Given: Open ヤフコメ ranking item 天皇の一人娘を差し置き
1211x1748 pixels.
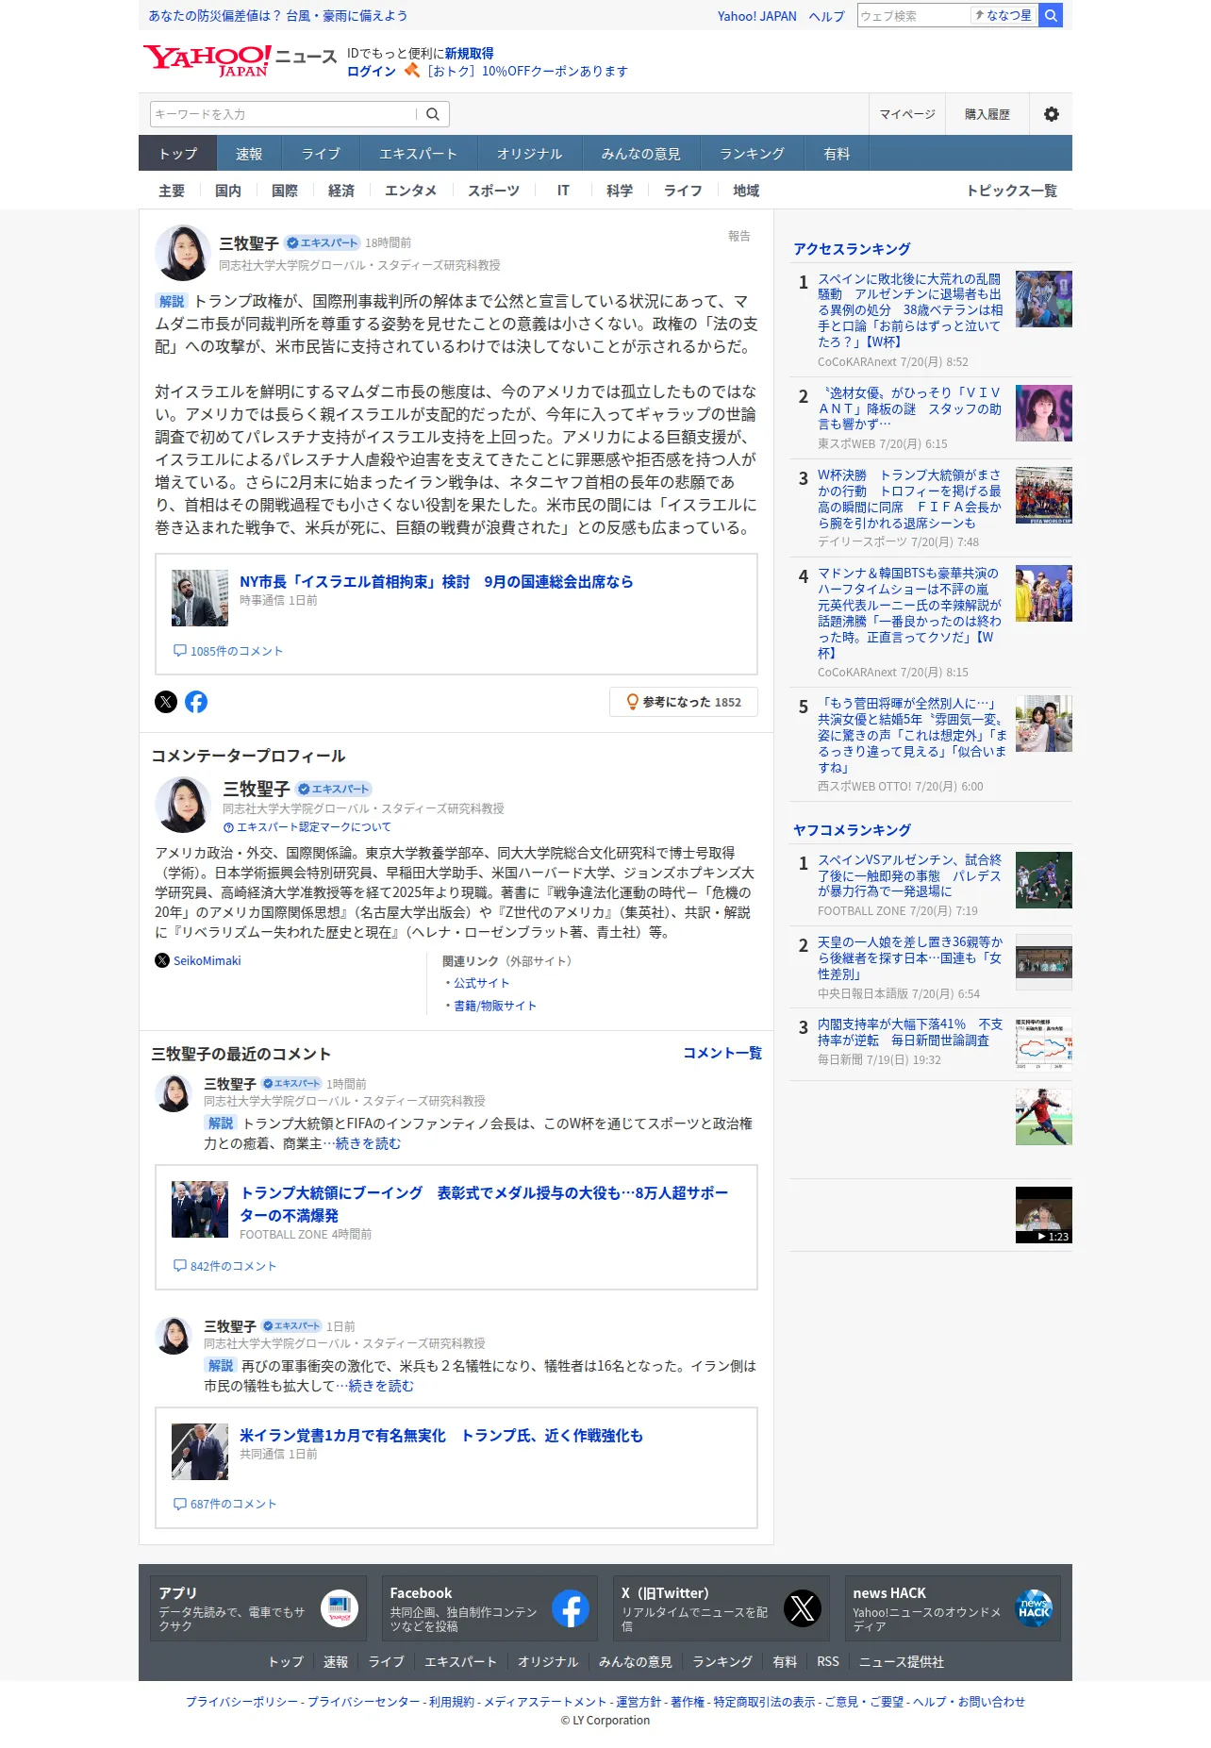Looking at the screenshot, I should click(910, 957).
